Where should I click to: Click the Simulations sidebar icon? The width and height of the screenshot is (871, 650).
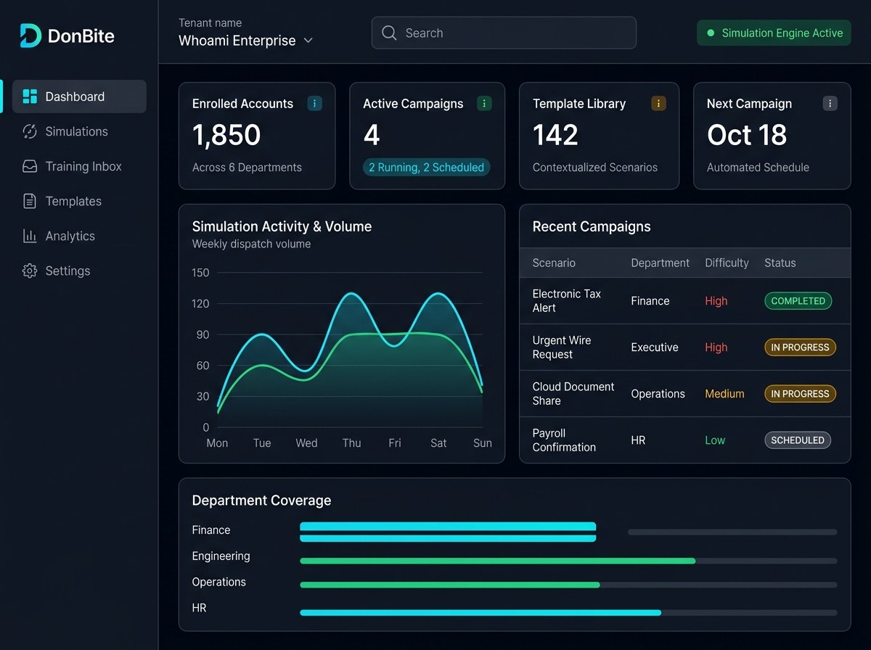(30, 131)
